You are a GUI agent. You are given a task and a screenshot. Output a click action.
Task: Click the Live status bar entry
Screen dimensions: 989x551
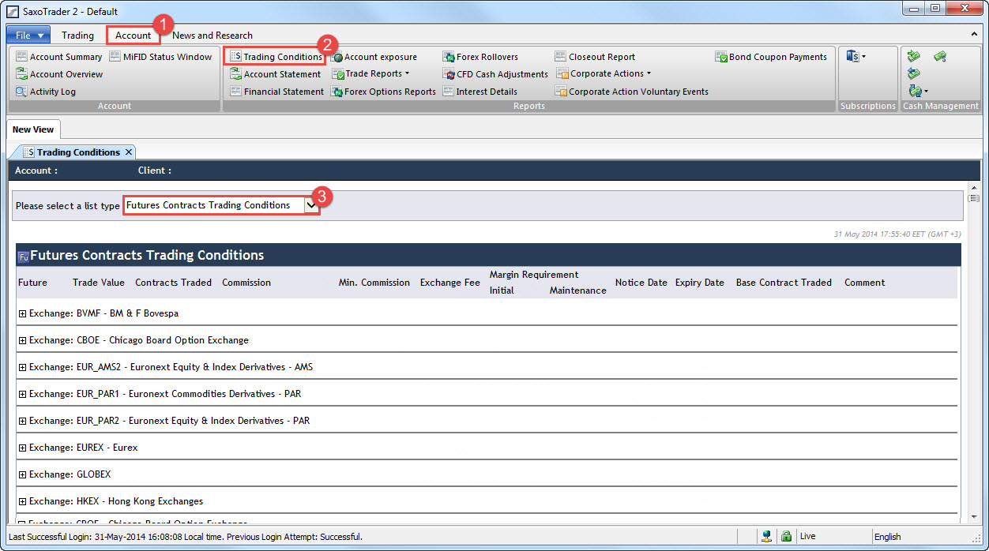click(808, 537)
